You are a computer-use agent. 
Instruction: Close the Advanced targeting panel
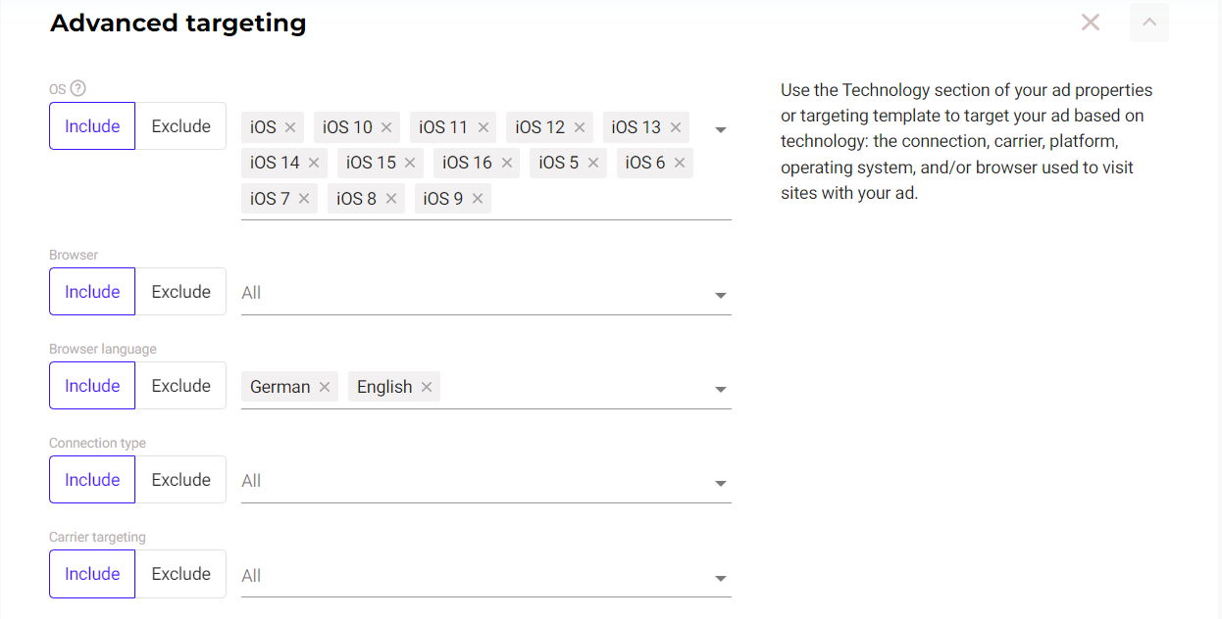(x=1090, y=22)
